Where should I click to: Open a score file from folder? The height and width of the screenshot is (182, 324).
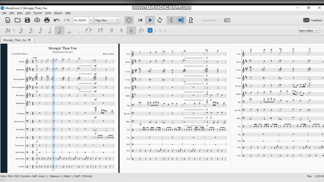pyautogui.click(x=17, y=20)
